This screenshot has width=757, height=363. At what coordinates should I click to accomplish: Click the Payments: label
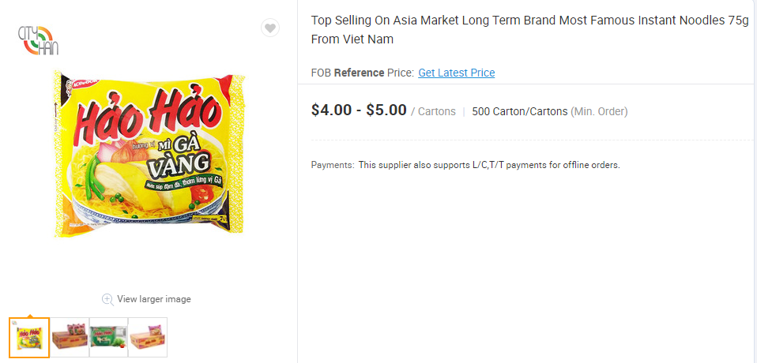coord(332,165)
